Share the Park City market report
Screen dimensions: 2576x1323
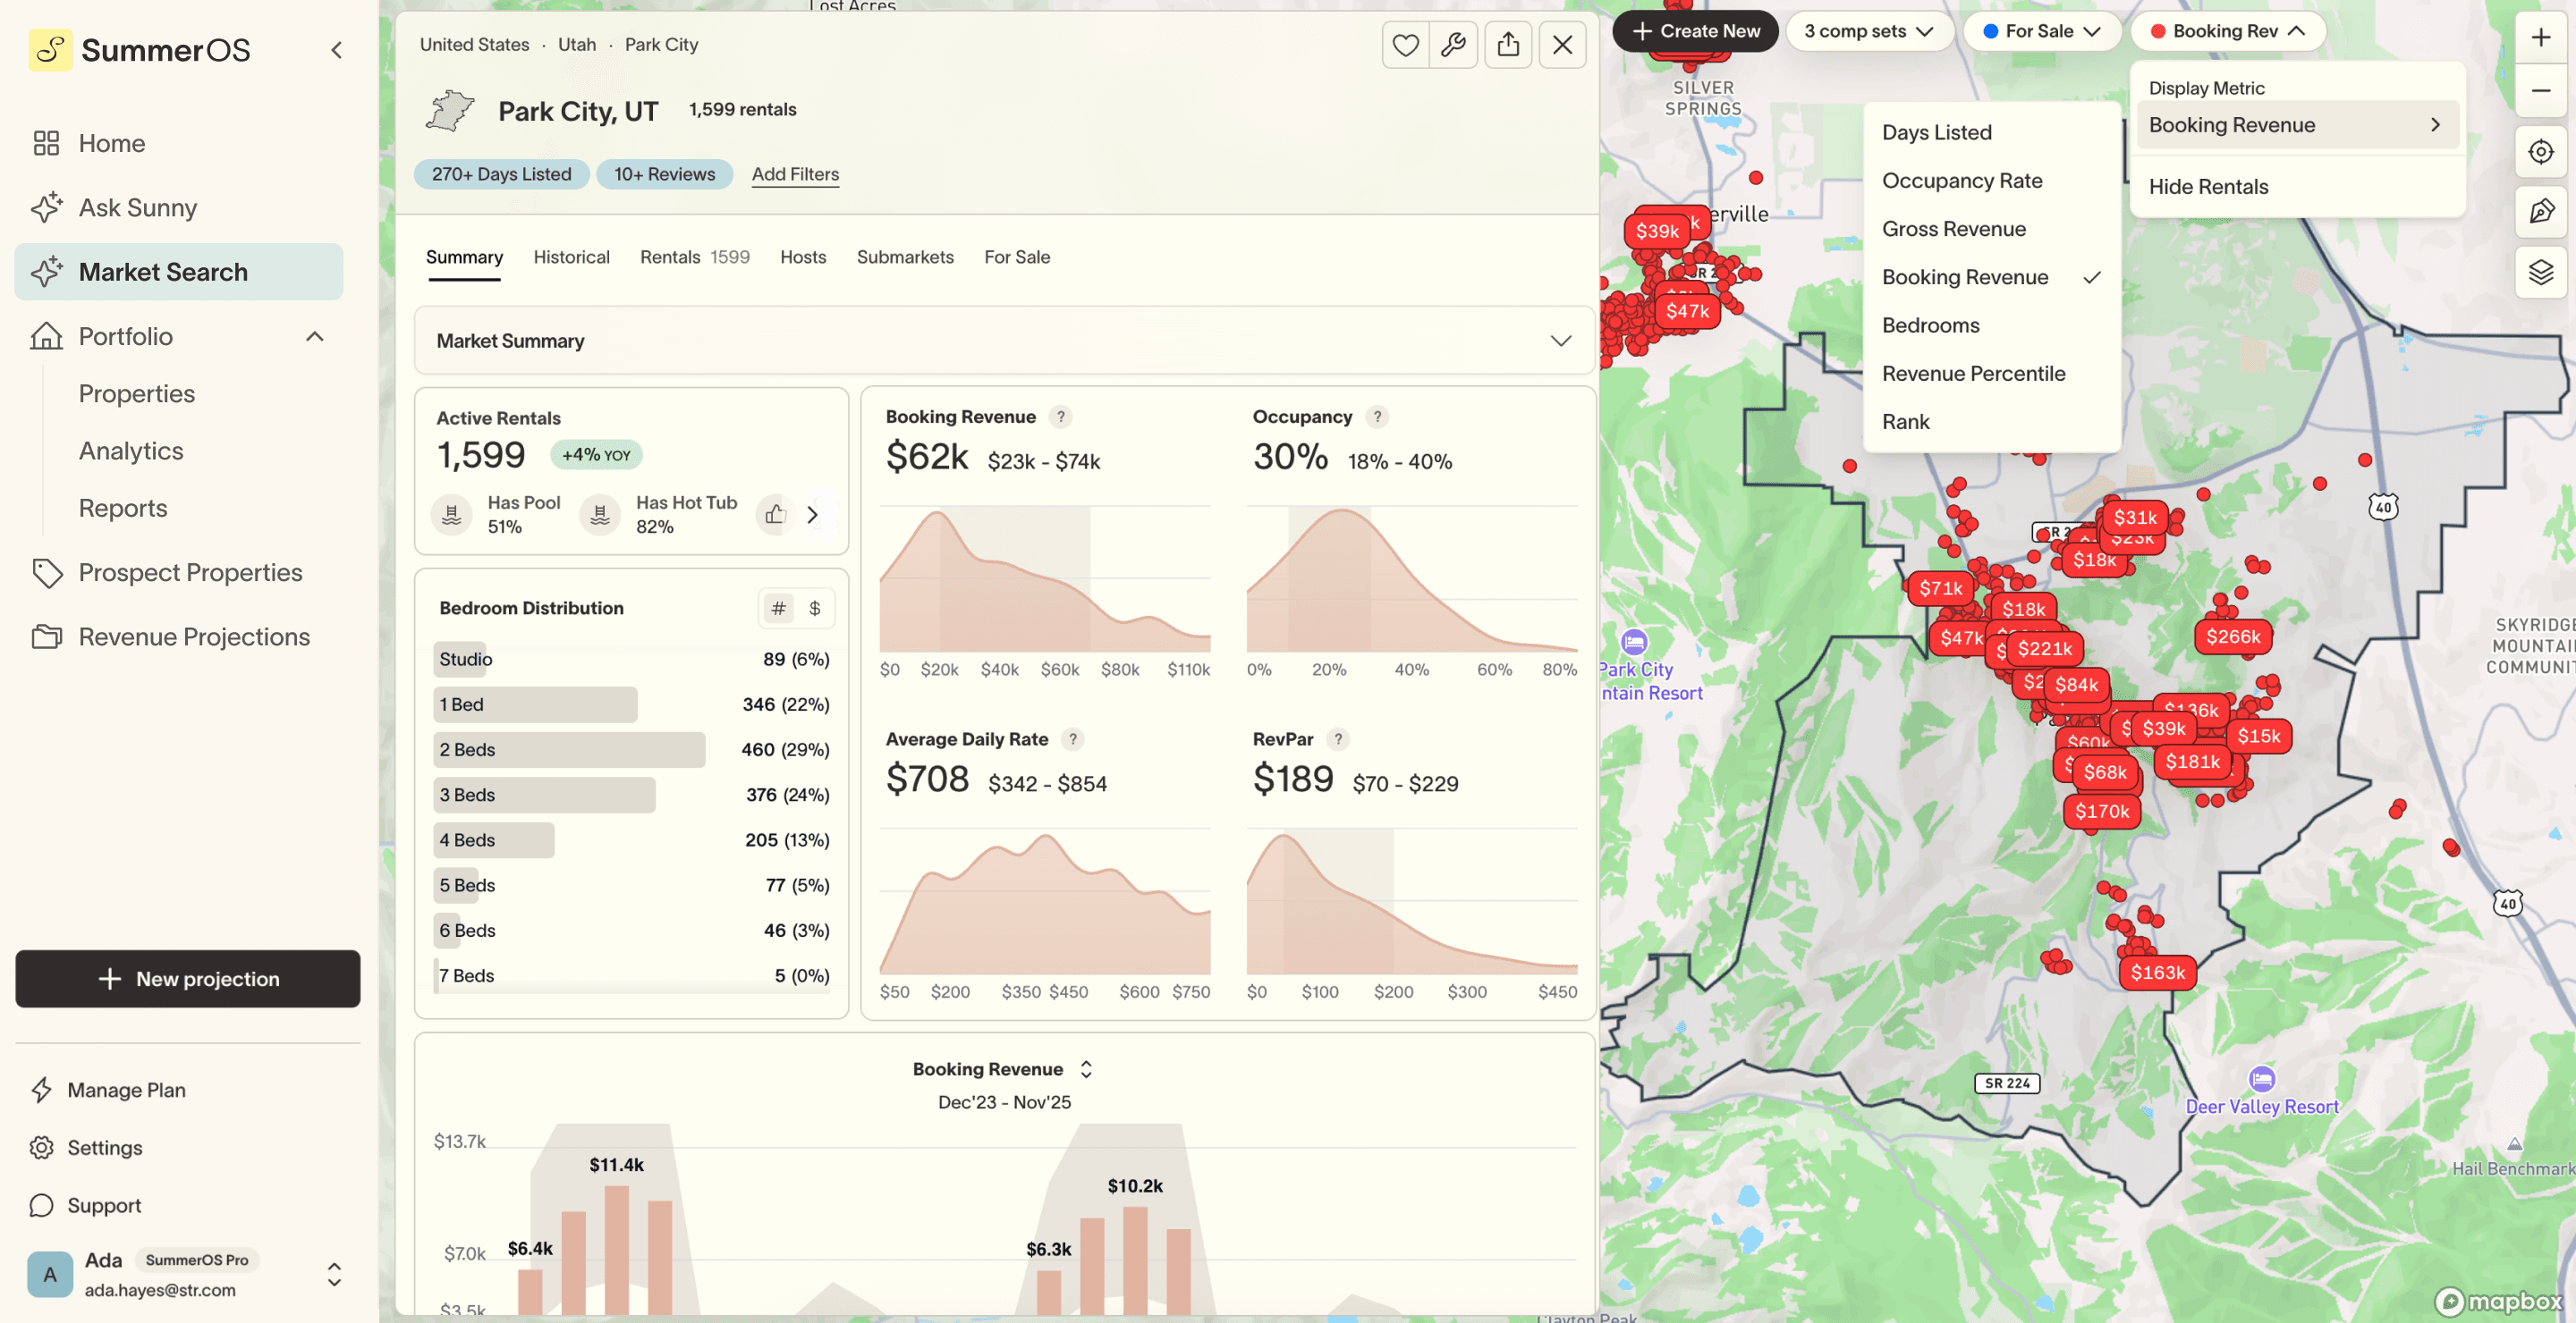click(1508, 44)
